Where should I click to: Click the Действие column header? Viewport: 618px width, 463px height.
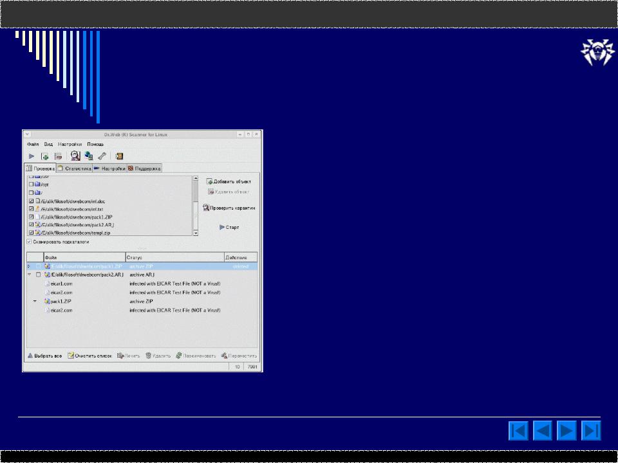point(241,257)
